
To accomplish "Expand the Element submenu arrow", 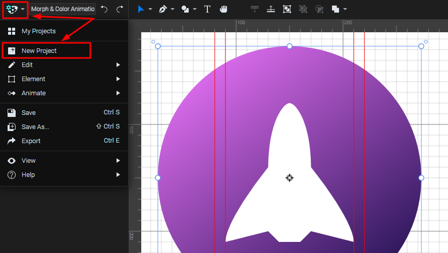I will pyautogui.click(x=118, y=79).
